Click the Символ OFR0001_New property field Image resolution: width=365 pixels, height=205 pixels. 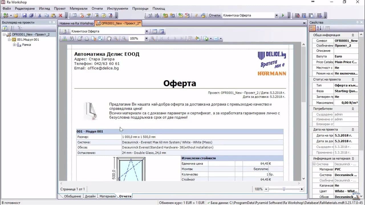[346, 41]
